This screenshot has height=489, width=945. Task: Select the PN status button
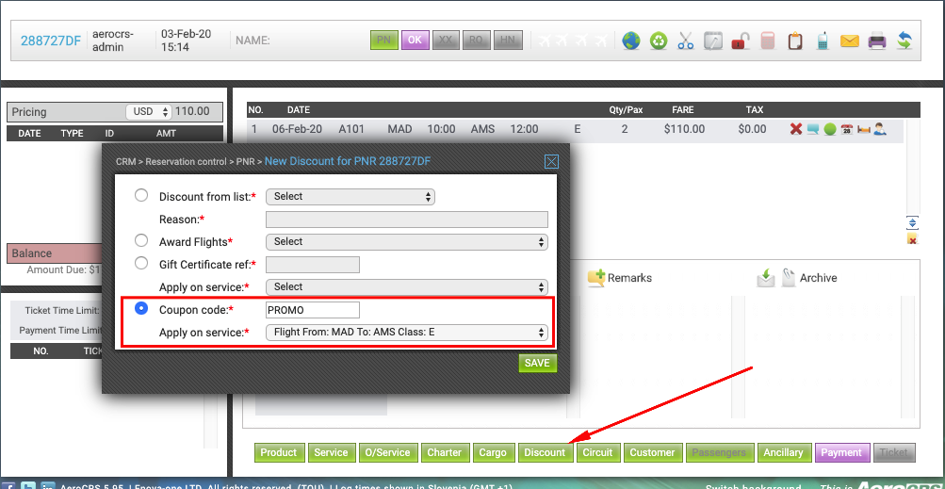click(x=383, y=41)
